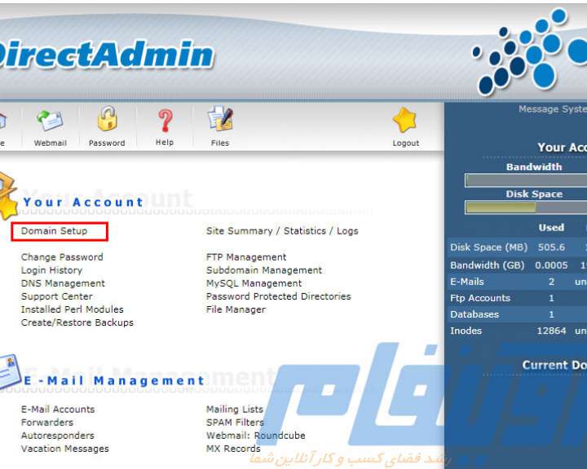Click the Databases row label

point(474,314)
